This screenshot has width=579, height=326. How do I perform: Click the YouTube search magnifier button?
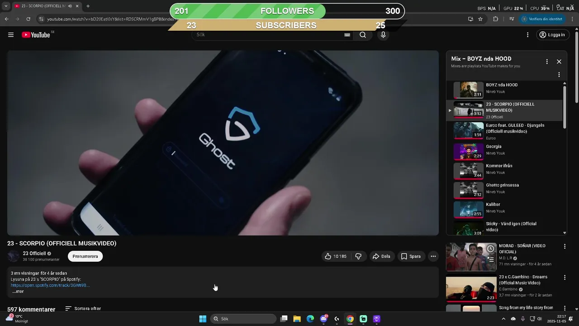(x=363, y=35)
